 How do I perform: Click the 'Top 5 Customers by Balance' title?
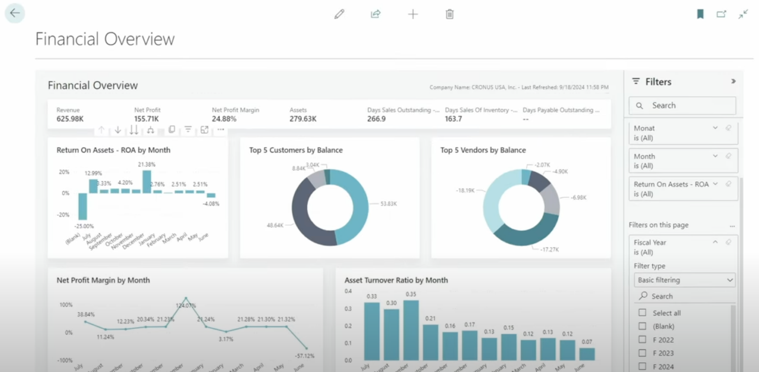(x=296, y=150)
